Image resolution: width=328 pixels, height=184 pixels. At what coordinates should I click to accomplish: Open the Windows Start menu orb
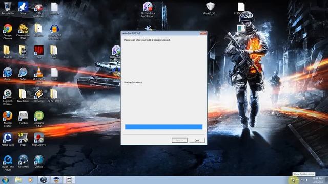[x=6, y=180]
